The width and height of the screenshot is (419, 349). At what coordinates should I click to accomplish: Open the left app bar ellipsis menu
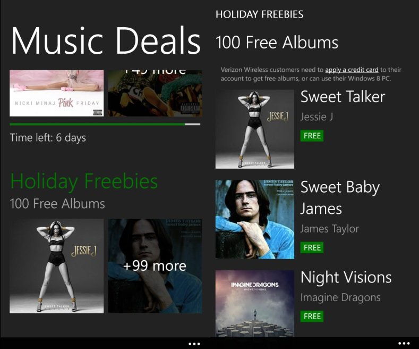tap(194, 344)
